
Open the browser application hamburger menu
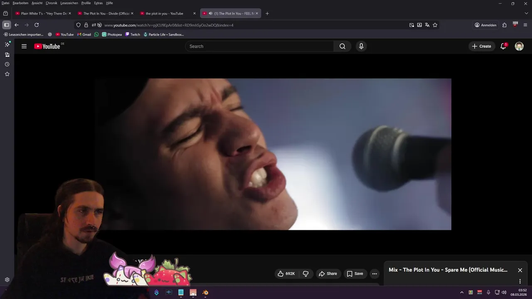point(526,25)
